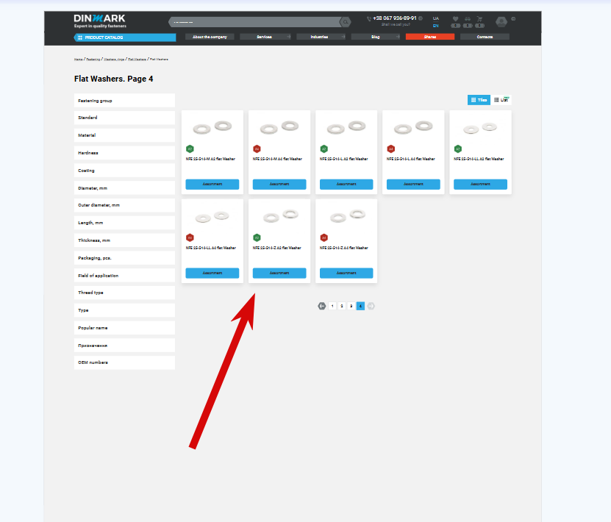Switch language to EN
The width and height of the screenshot is (611, 522).
436,26
